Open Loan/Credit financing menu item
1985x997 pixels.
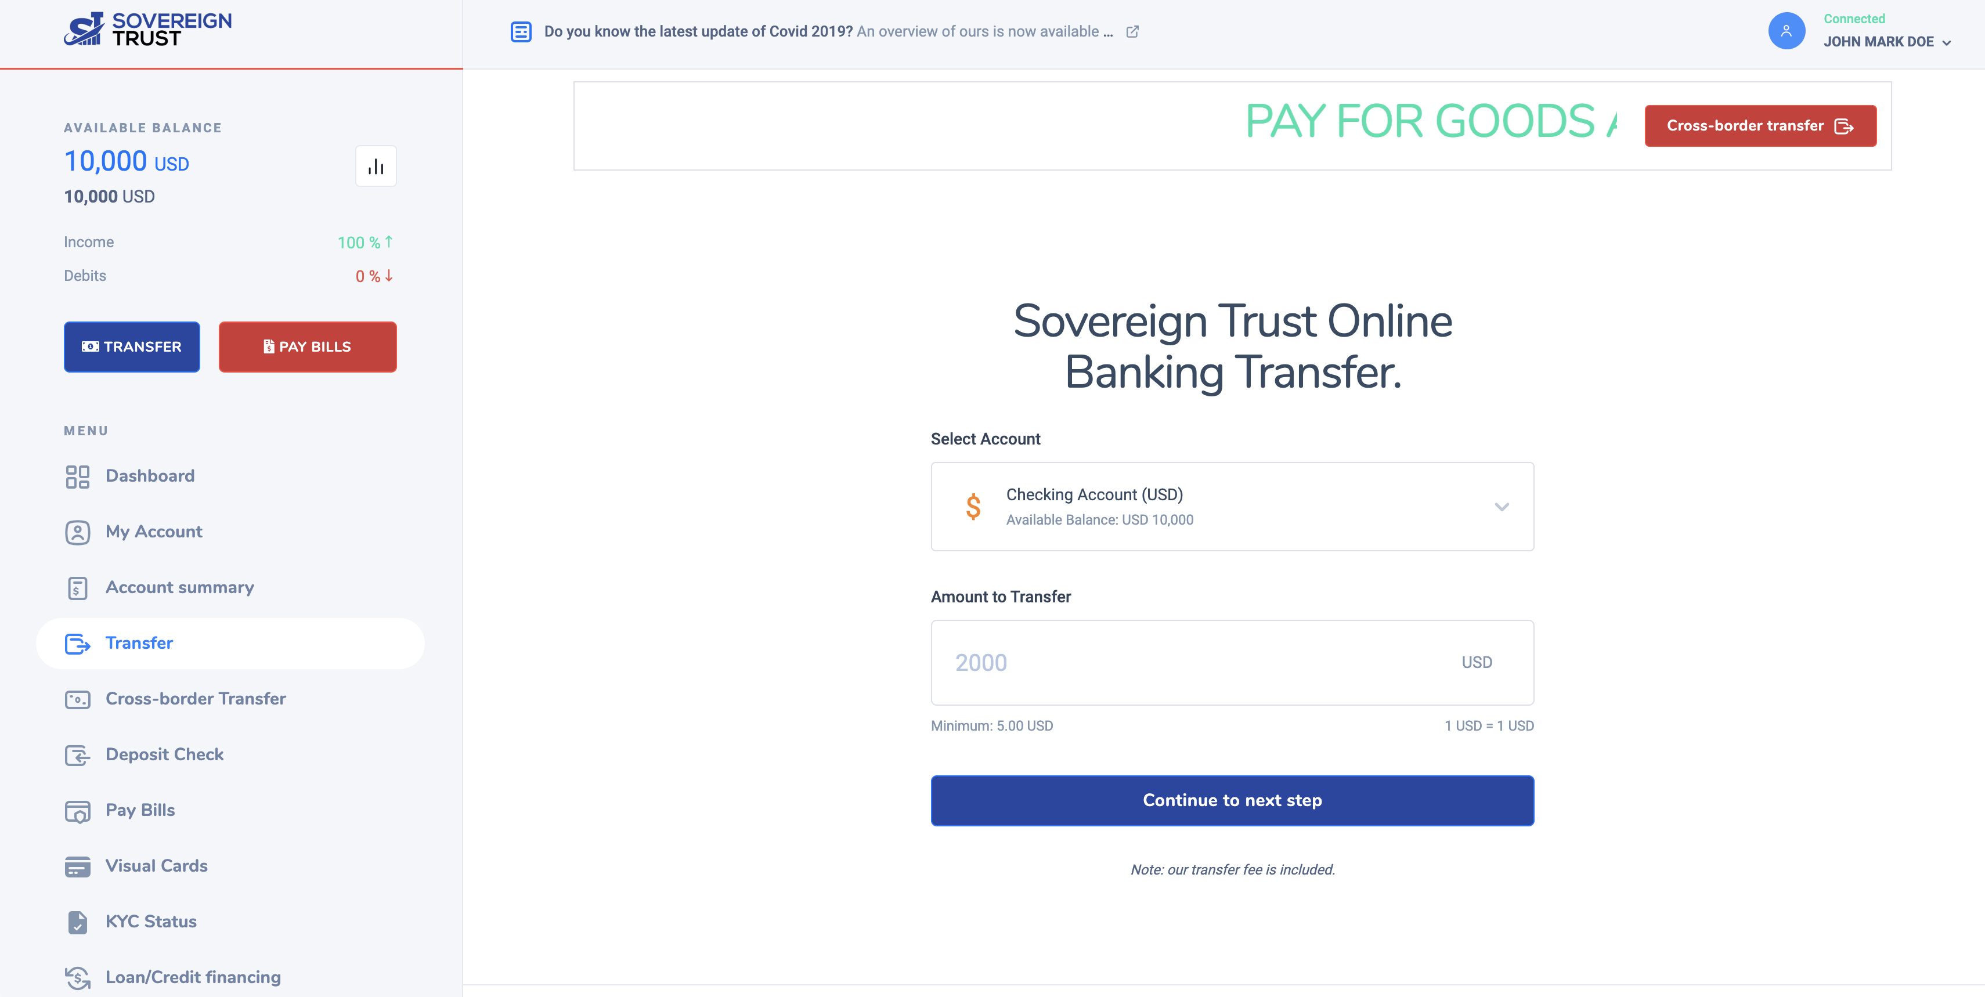click(x=193, y=977)
